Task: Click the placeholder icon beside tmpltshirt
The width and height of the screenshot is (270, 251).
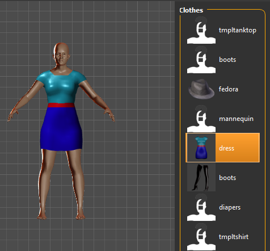Action: [x=201, y=237]
